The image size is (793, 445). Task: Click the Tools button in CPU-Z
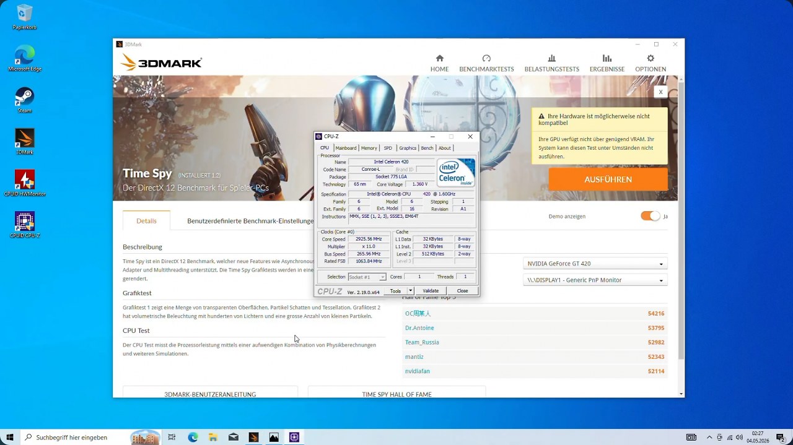pos(395,291)
